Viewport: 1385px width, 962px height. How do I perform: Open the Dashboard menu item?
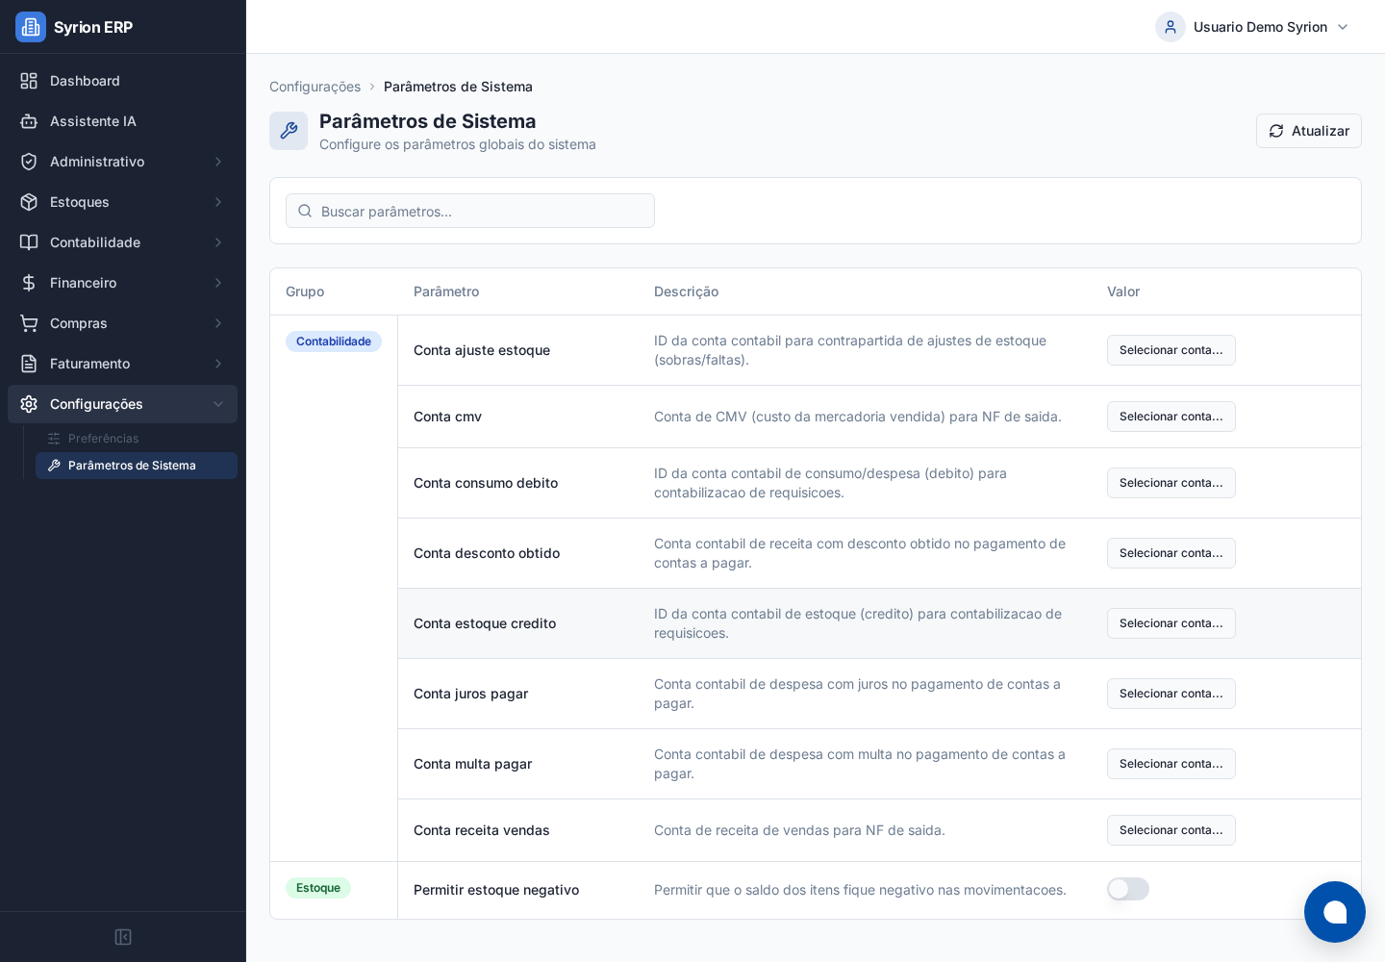(x=122, y=81)
